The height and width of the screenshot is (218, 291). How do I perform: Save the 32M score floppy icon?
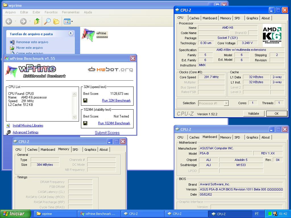[x=85, y=100]
